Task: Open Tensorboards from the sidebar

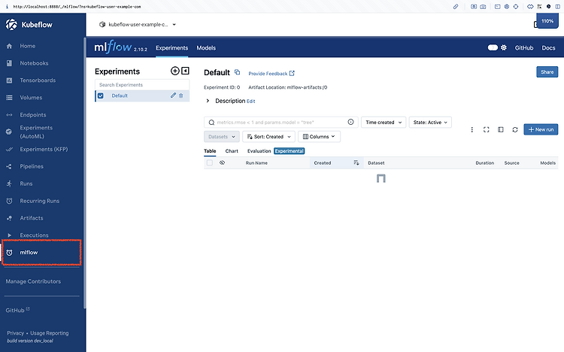Action: (38, 80)
